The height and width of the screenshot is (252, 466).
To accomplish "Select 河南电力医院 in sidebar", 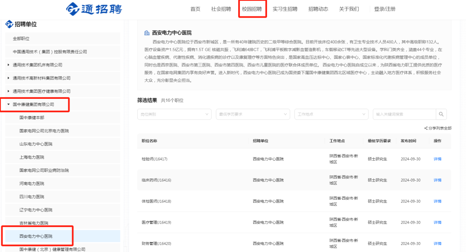I will tap(63, 183).
